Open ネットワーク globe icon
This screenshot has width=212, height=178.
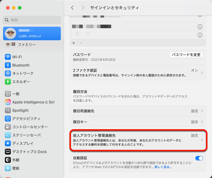pyautogui.click(x=8, y=73)
